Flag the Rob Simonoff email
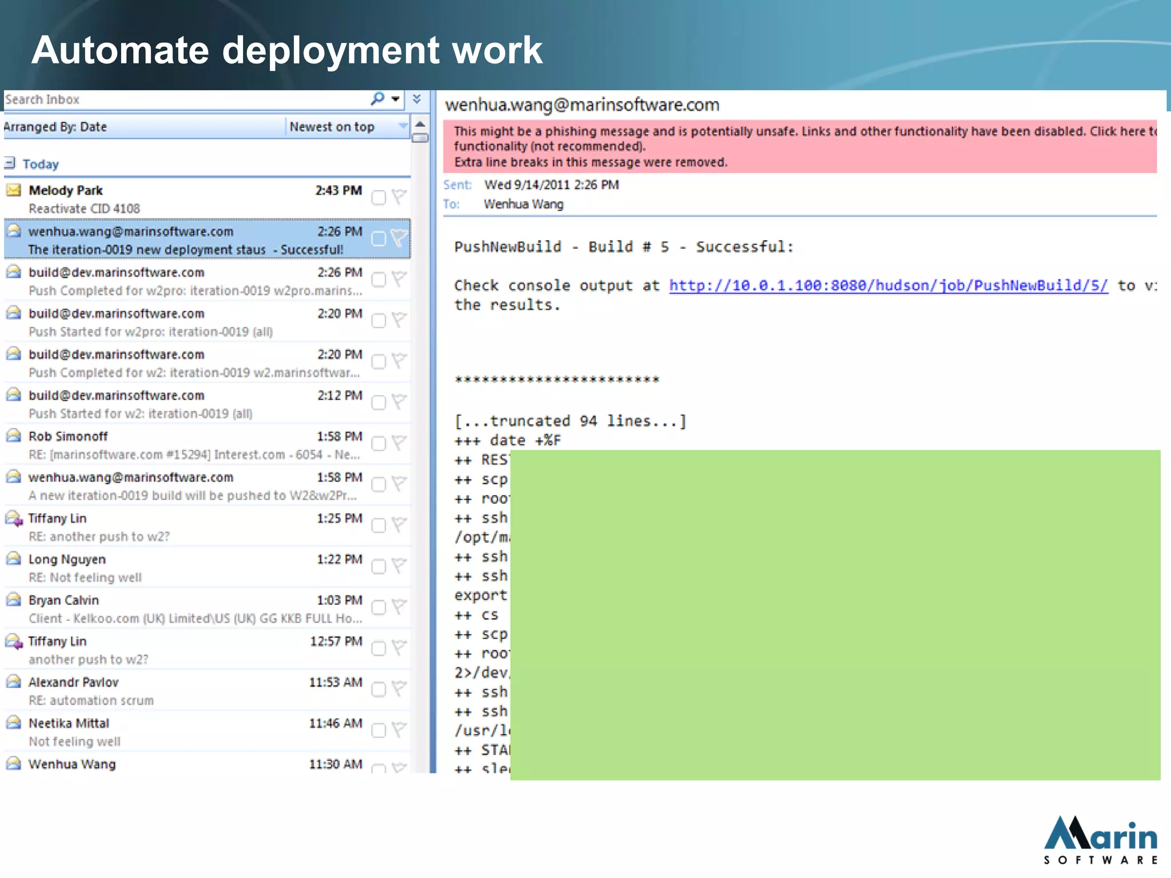 click(399, 442)
